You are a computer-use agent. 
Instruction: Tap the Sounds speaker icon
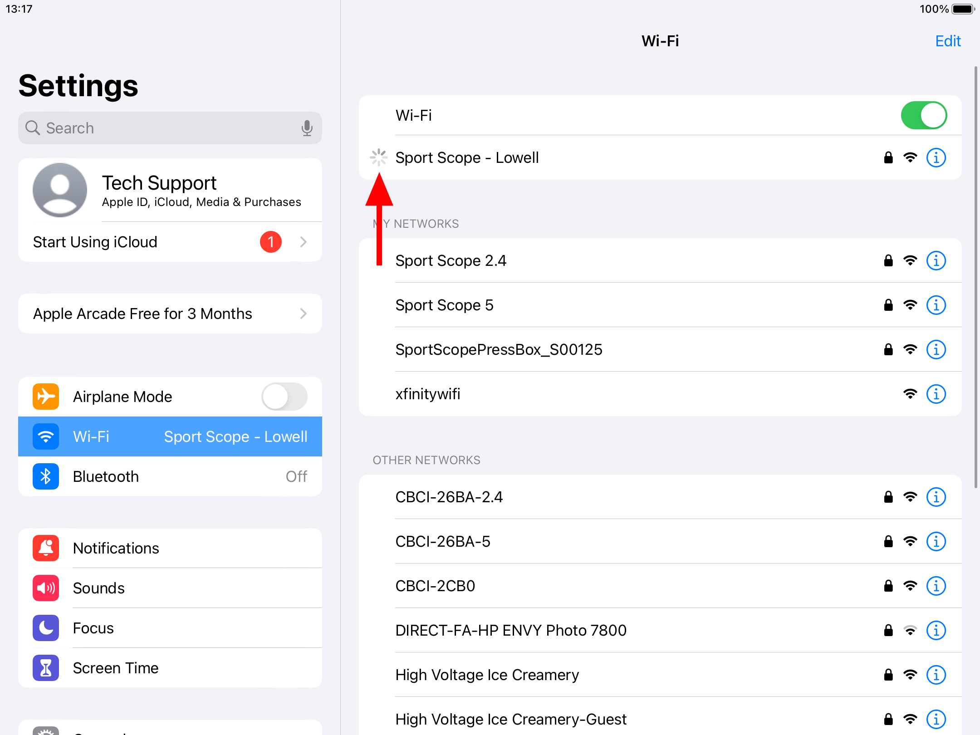(x=46, y=588)
